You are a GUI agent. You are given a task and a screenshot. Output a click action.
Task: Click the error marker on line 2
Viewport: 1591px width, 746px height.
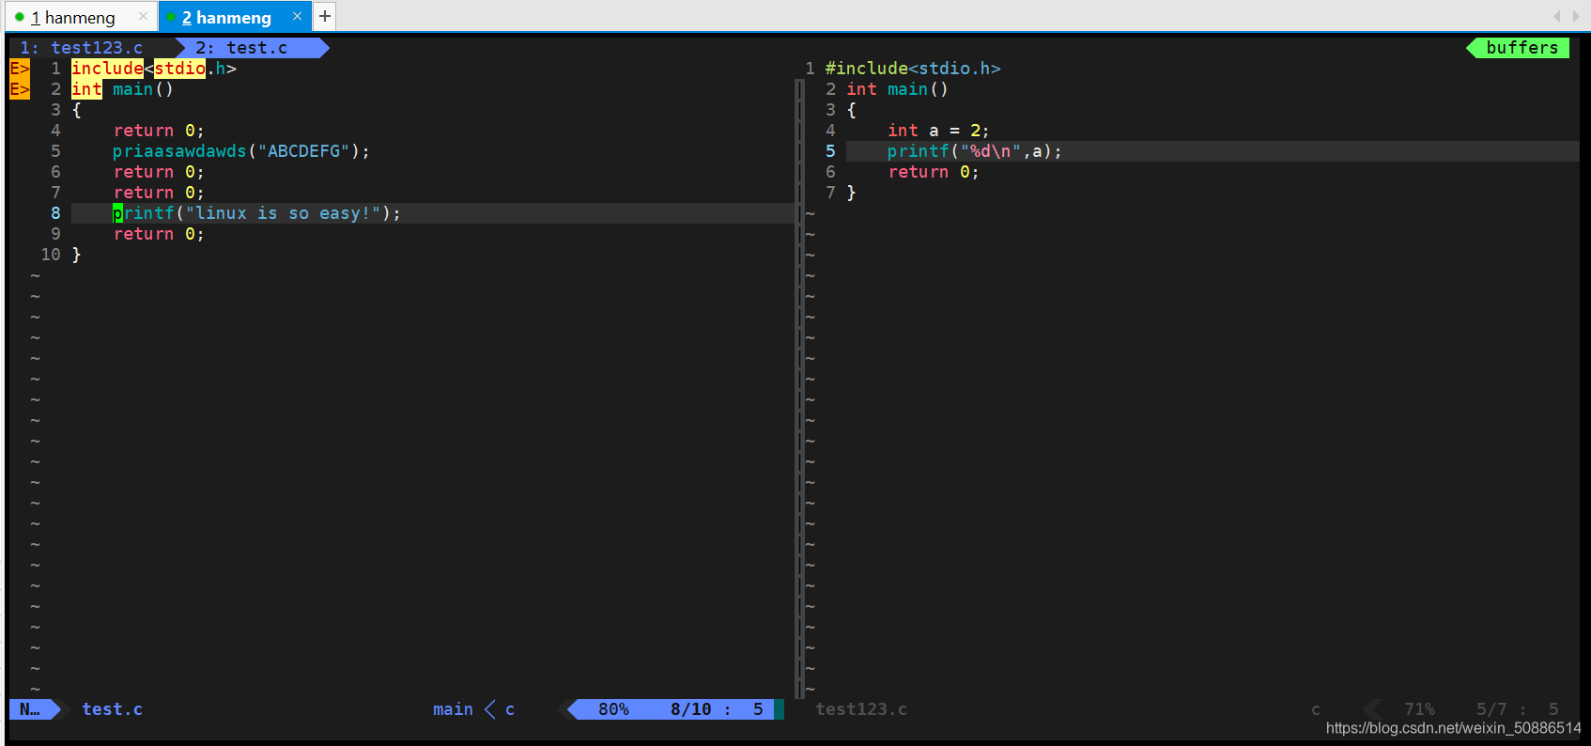[20, 89]
